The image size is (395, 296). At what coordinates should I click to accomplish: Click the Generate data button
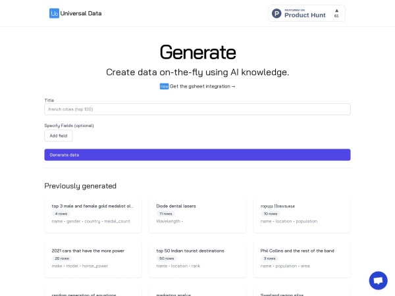[x=197, y=155]
